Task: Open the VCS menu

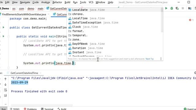Action: 91,2
